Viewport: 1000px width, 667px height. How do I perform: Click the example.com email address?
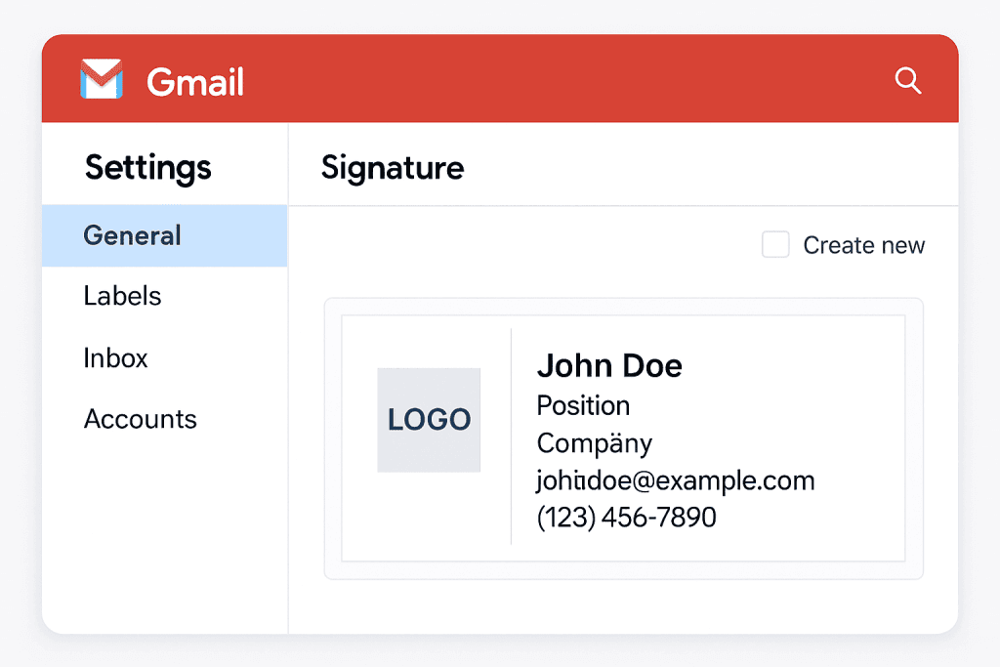point(675,480)
